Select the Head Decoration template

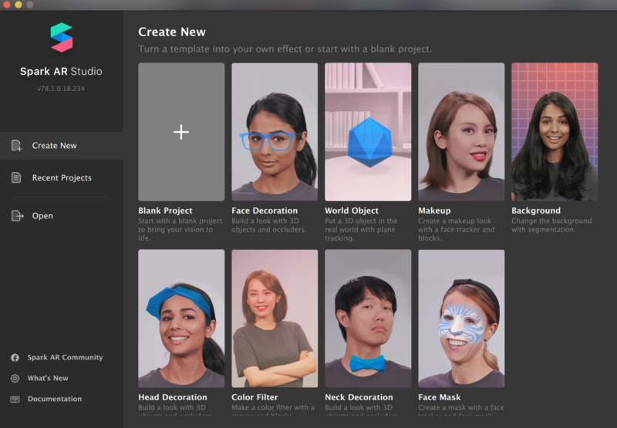[181, 318]
